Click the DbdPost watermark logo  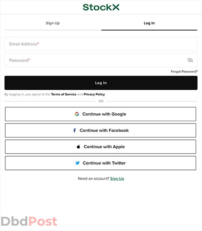pyautogui.click(x=29, y=221)
